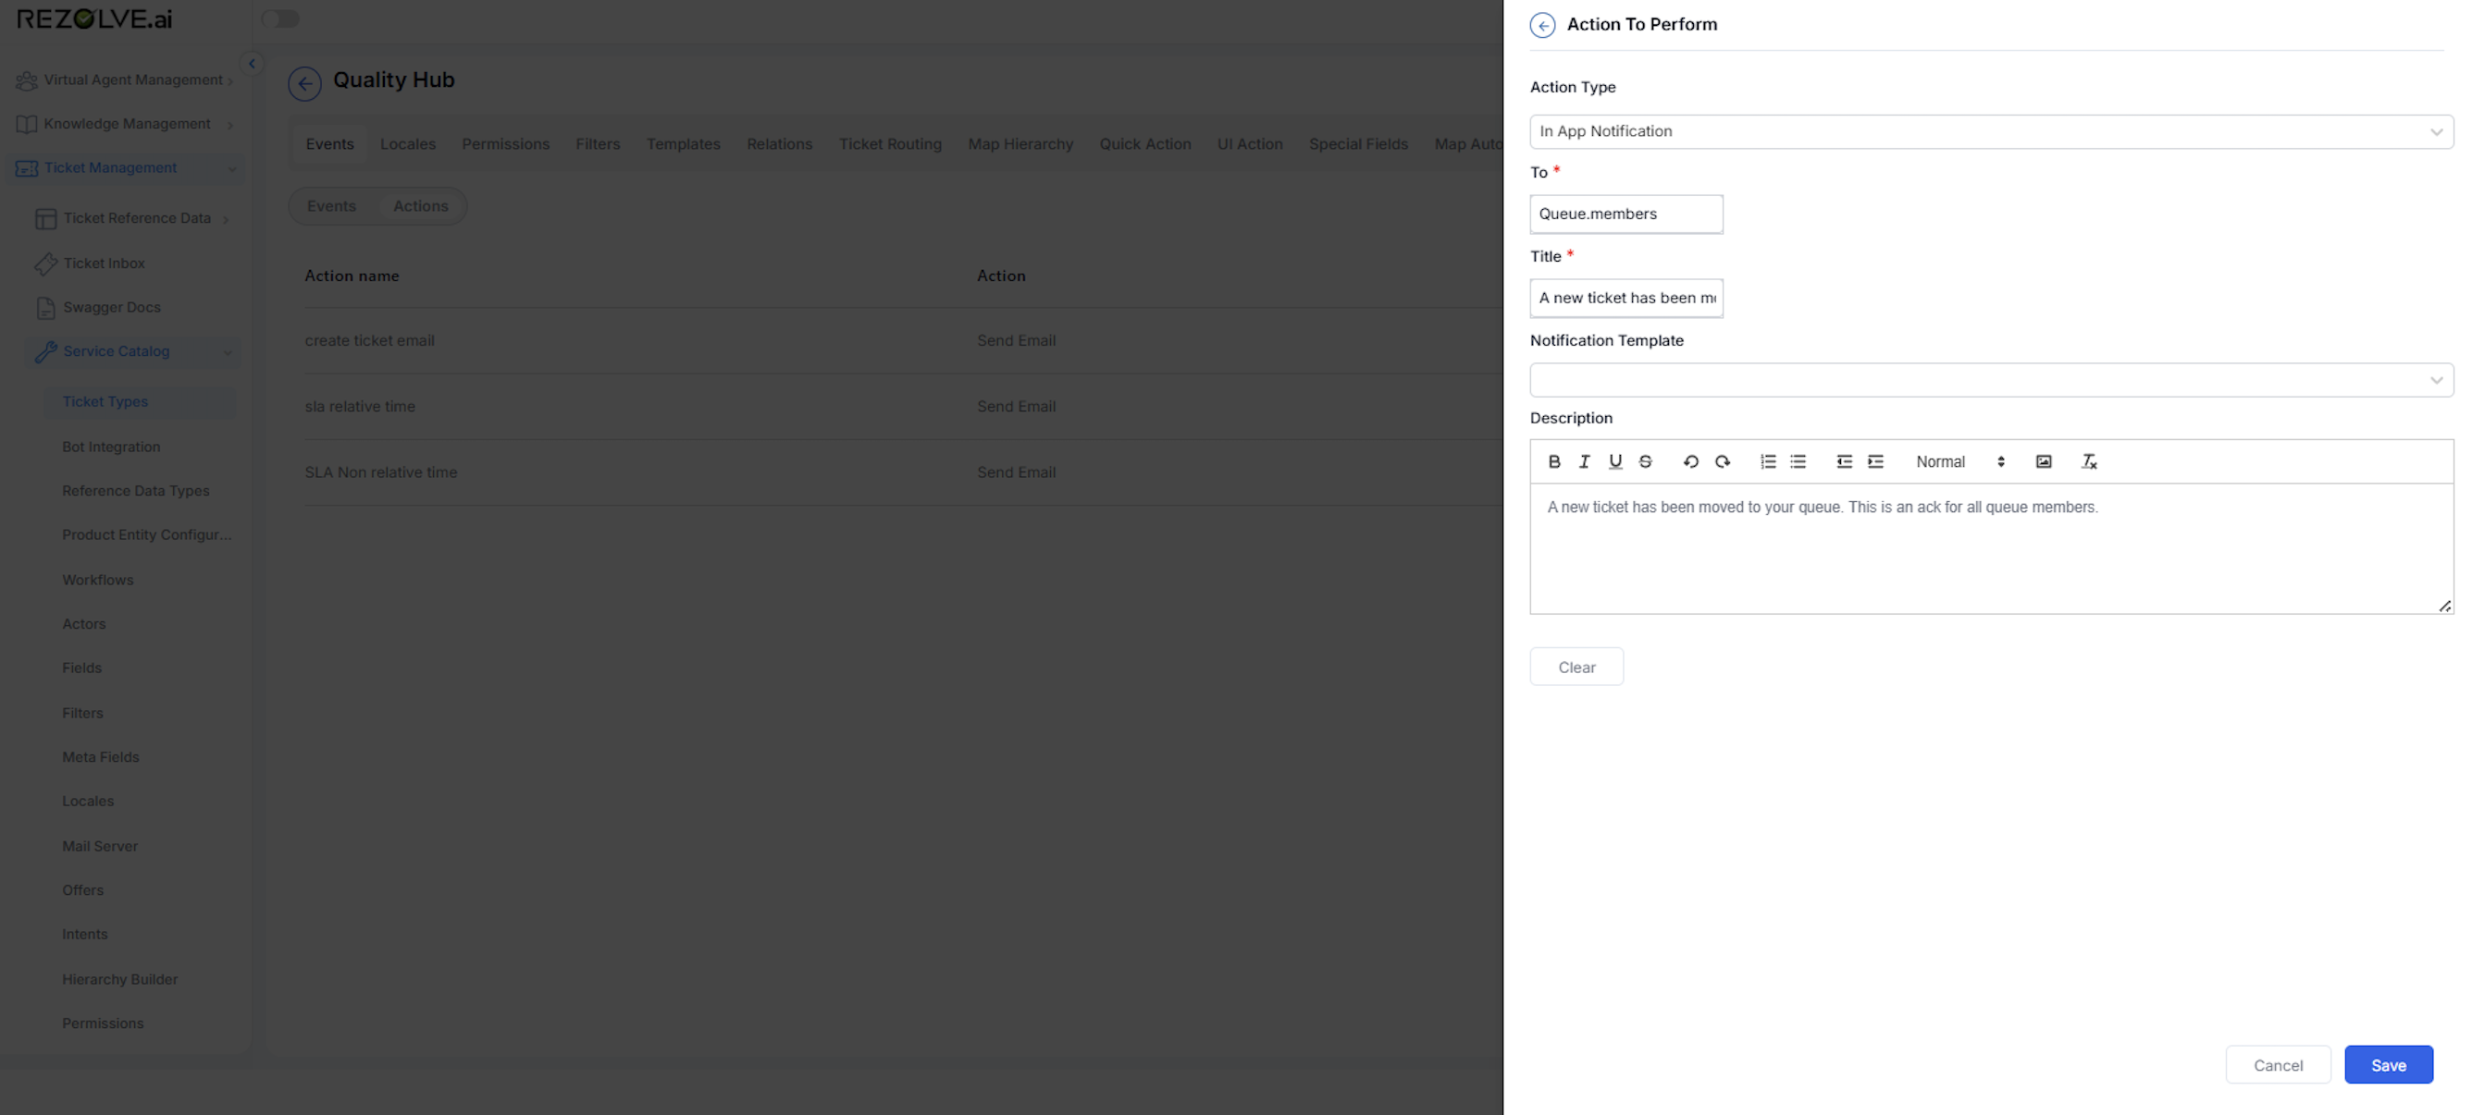Click the back arrow on Action To Perform panel
The image size is (2472, 1115).
coord(1542,24)
